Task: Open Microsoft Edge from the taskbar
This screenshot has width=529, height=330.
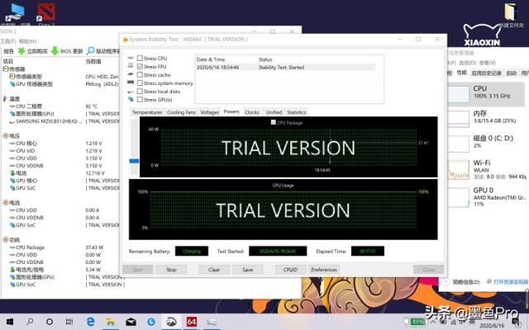Action: tap(90, 322)
